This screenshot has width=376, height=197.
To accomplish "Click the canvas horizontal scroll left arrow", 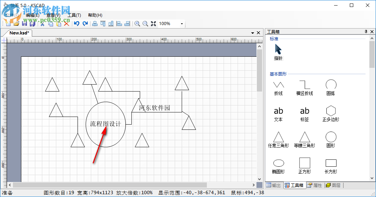I will coord(10,185).
